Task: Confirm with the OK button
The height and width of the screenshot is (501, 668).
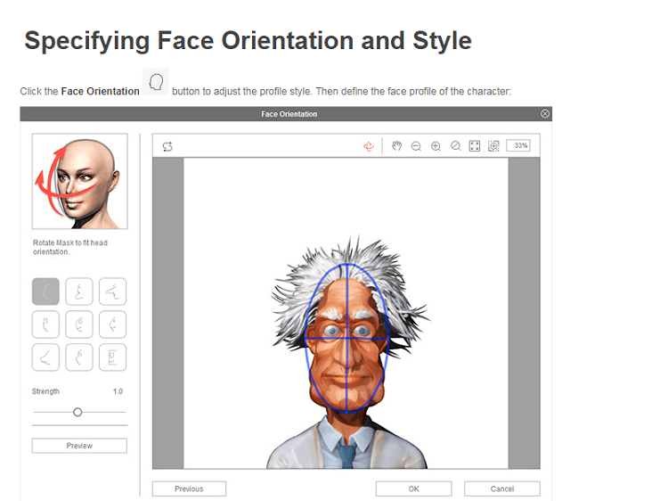Action: 413,489
